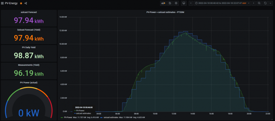Open the time range picker
The width and height of the screenshot is (275, 121).
pos(222,3)
